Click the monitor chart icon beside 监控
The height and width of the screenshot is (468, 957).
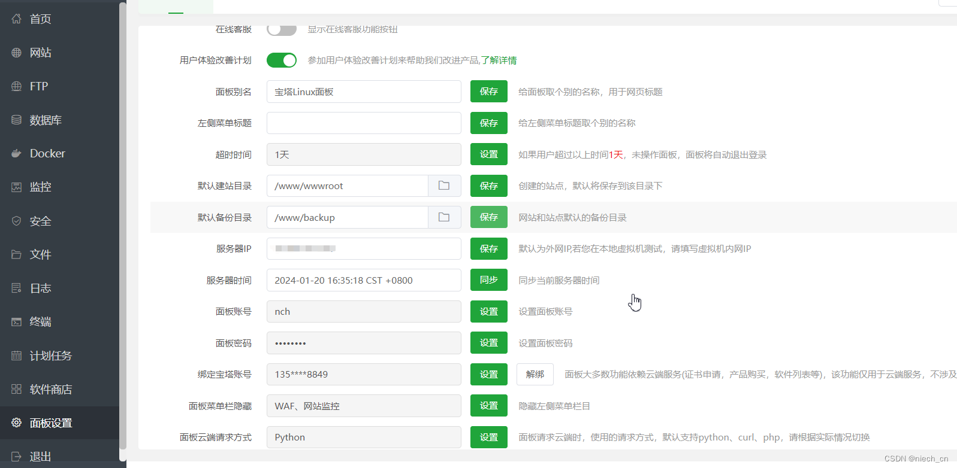pyautogui.click(x=16, y=187)
